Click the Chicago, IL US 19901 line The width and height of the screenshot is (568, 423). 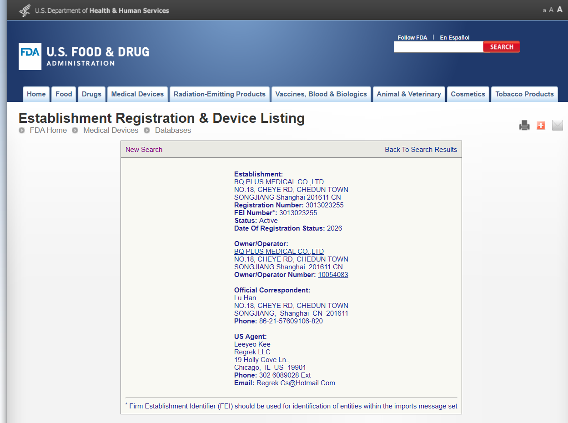click(x=270, y=368)
